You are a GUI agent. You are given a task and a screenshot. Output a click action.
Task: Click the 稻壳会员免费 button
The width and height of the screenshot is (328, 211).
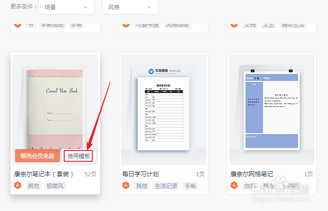(x=37, y=156)
